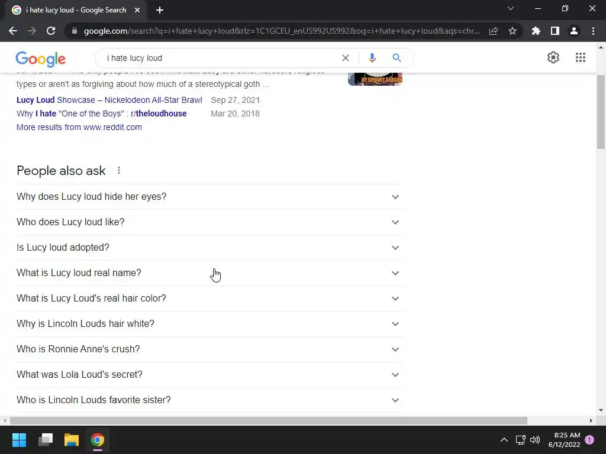The width and height of the screenshot is (606, 454).
Task: Open 'Lucy Loud Showcase' Reddit link
Action: coord(109,100)
